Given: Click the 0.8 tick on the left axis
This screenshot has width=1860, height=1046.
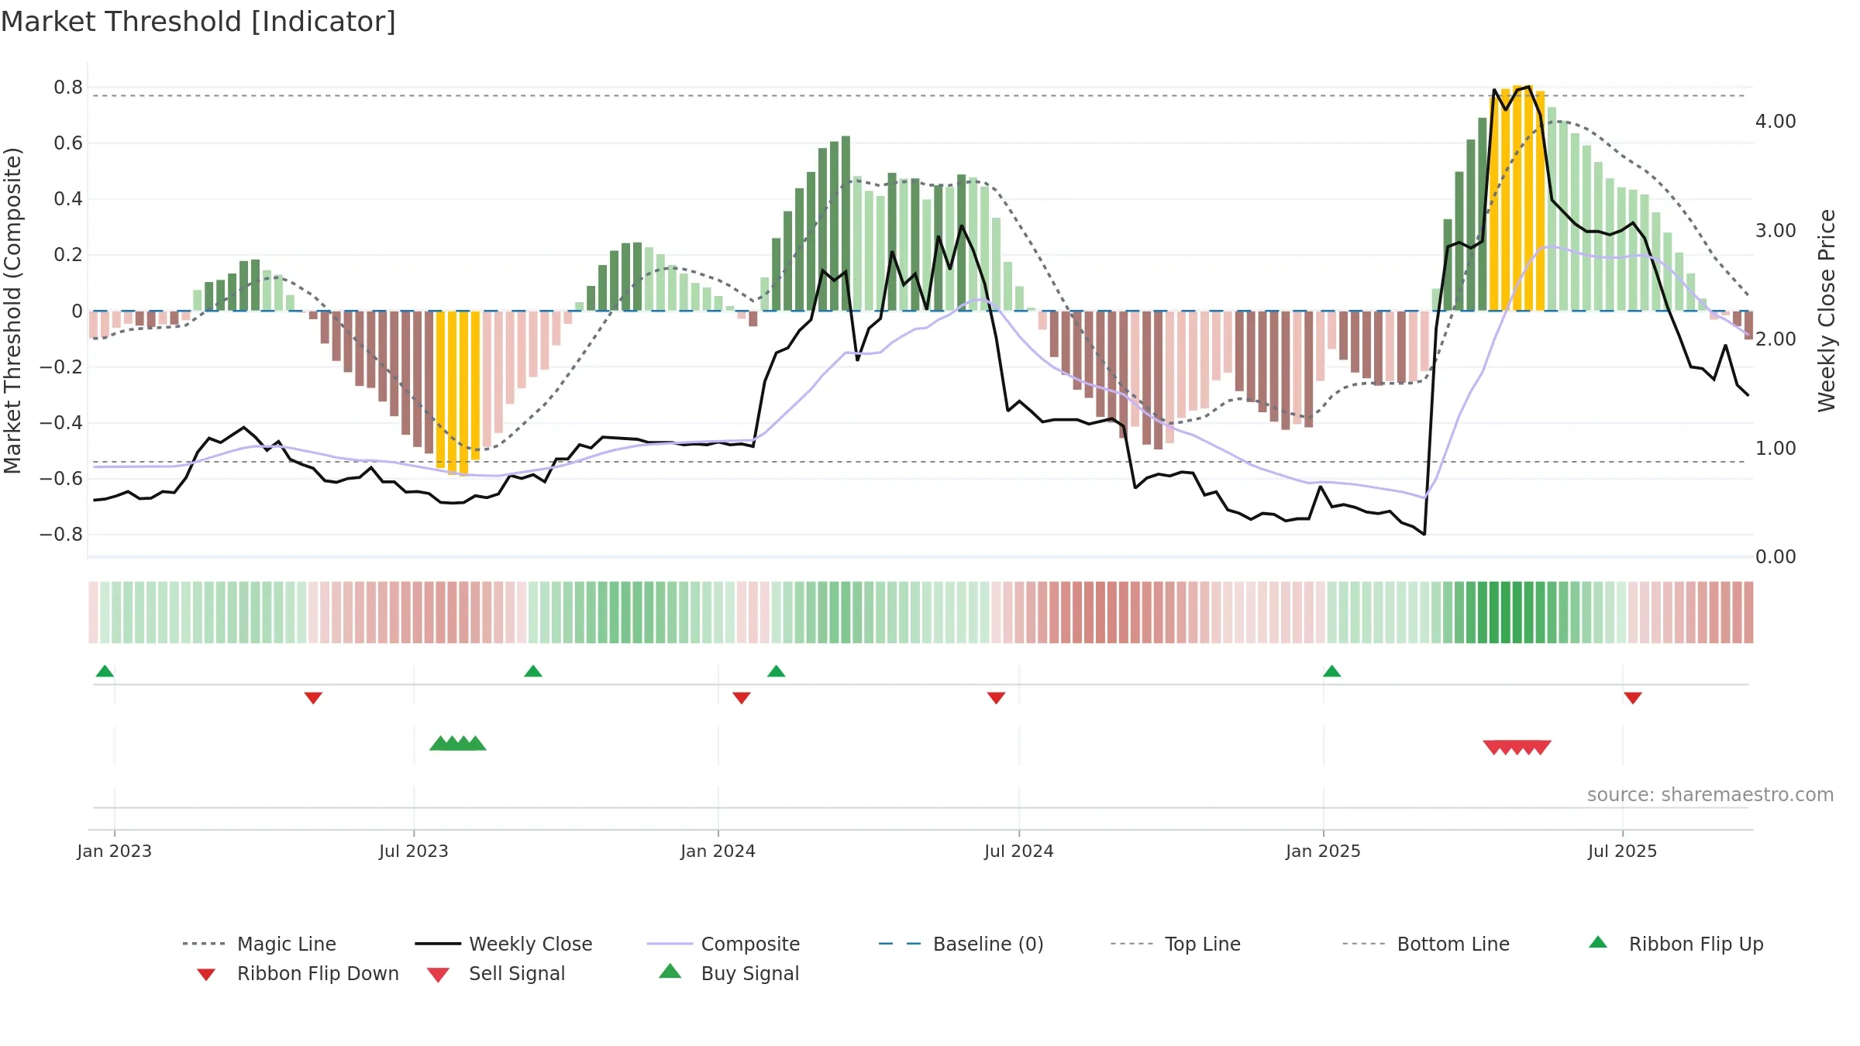Looking at the screenshot, I should [68, 88].
